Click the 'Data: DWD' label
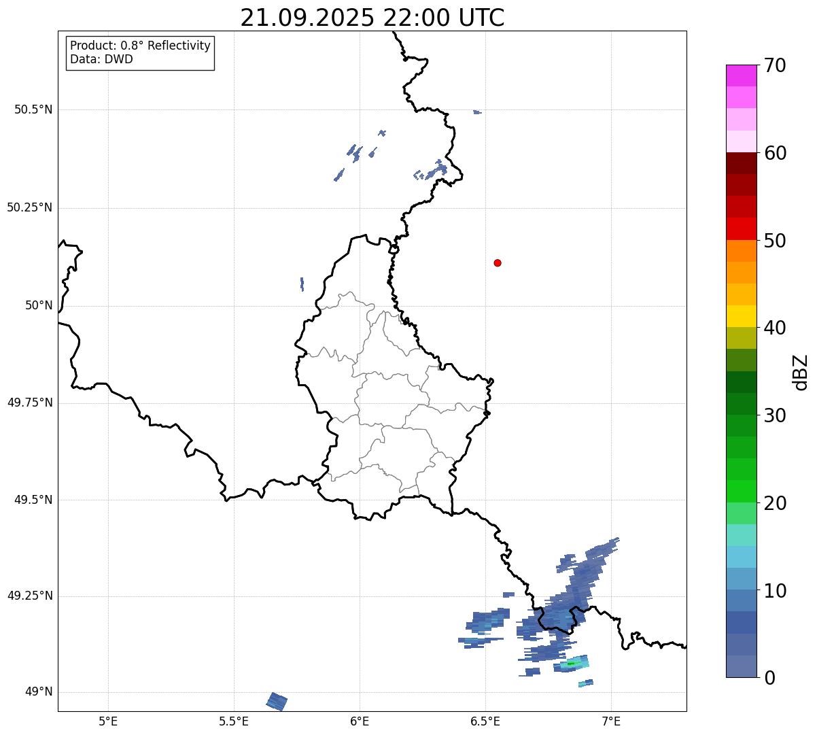Screen dimensions: 817x735 (x=101, y=59)
